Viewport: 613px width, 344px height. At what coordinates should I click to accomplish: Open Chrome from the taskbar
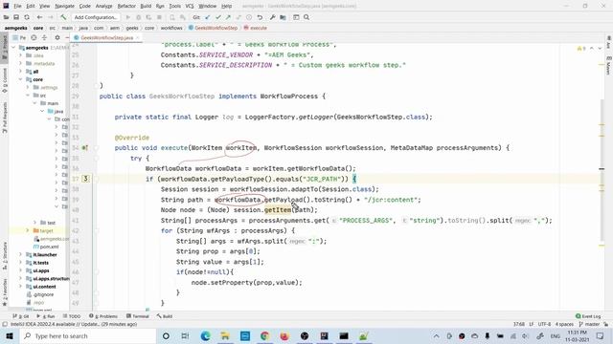point(264,335)
